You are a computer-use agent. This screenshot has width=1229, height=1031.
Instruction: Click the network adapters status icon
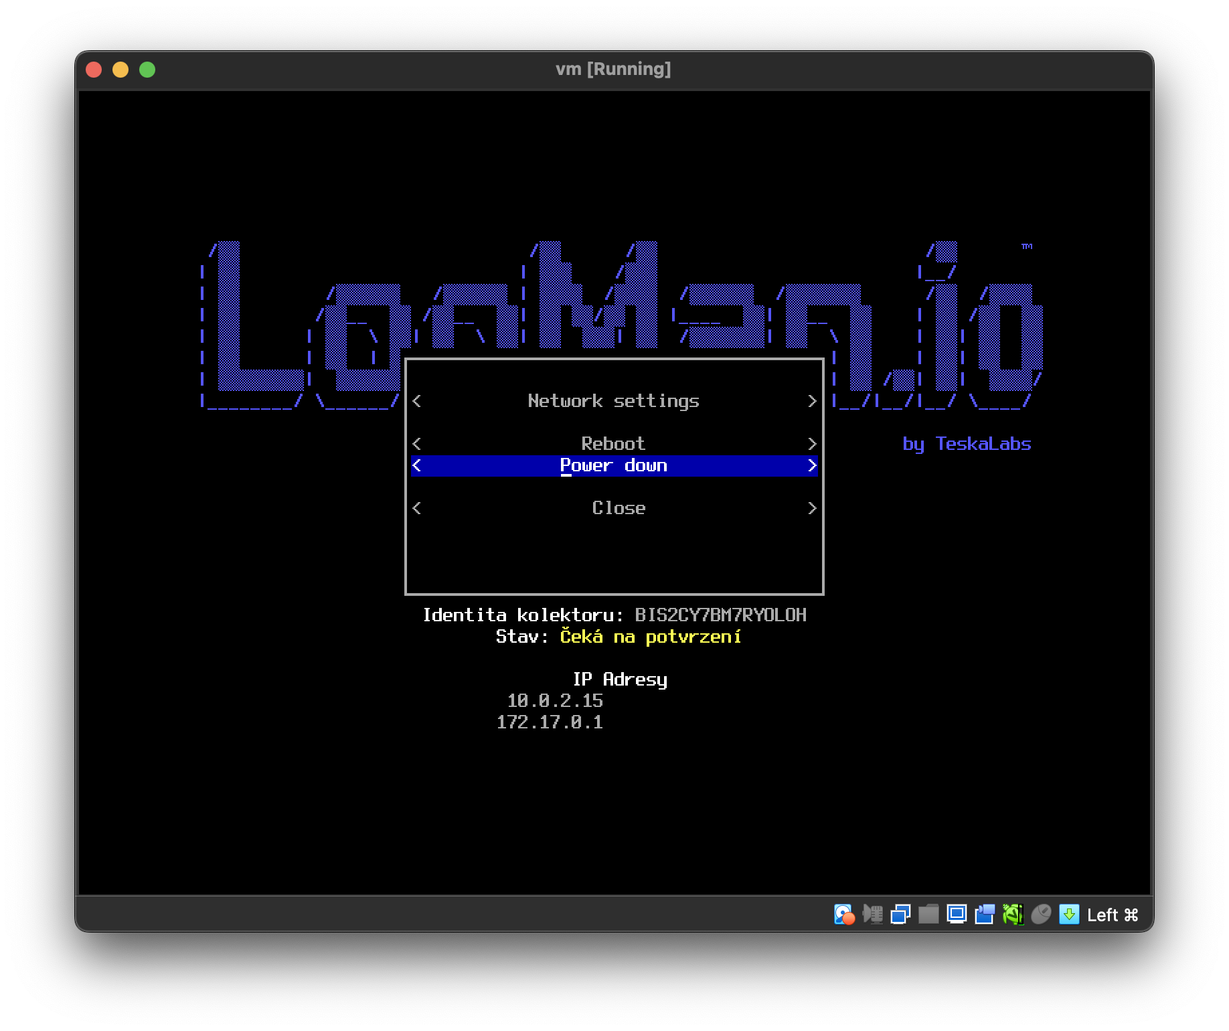(x=900, y=915)
